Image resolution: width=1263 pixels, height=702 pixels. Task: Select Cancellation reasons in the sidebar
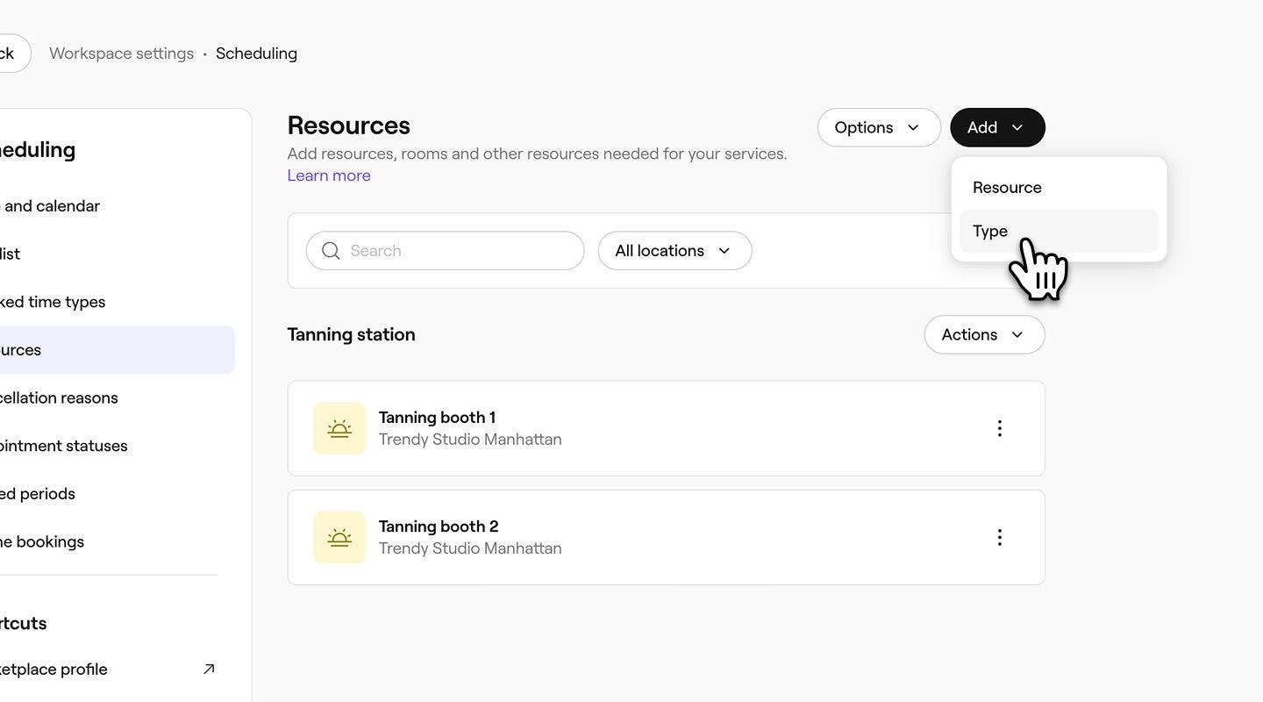[59, 397]
